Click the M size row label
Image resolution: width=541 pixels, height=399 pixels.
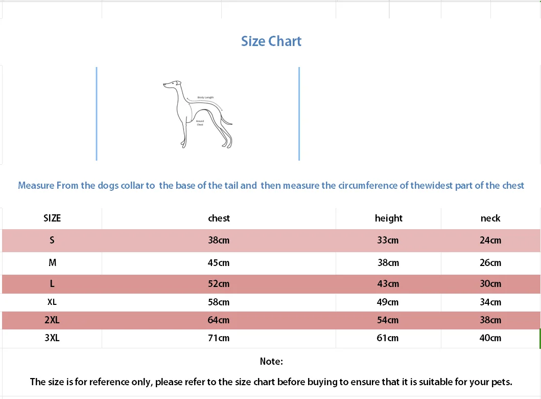(x=52, y=263)
